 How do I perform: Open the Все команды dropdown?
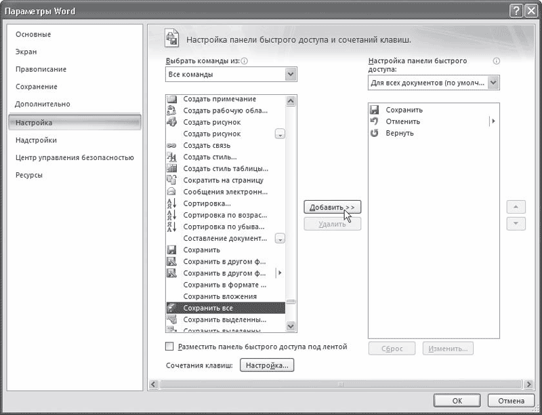point(289,74)
